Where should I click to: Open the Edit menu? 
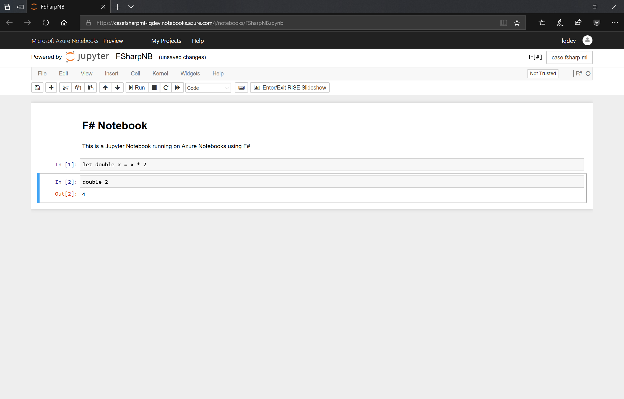coord(64,73)
